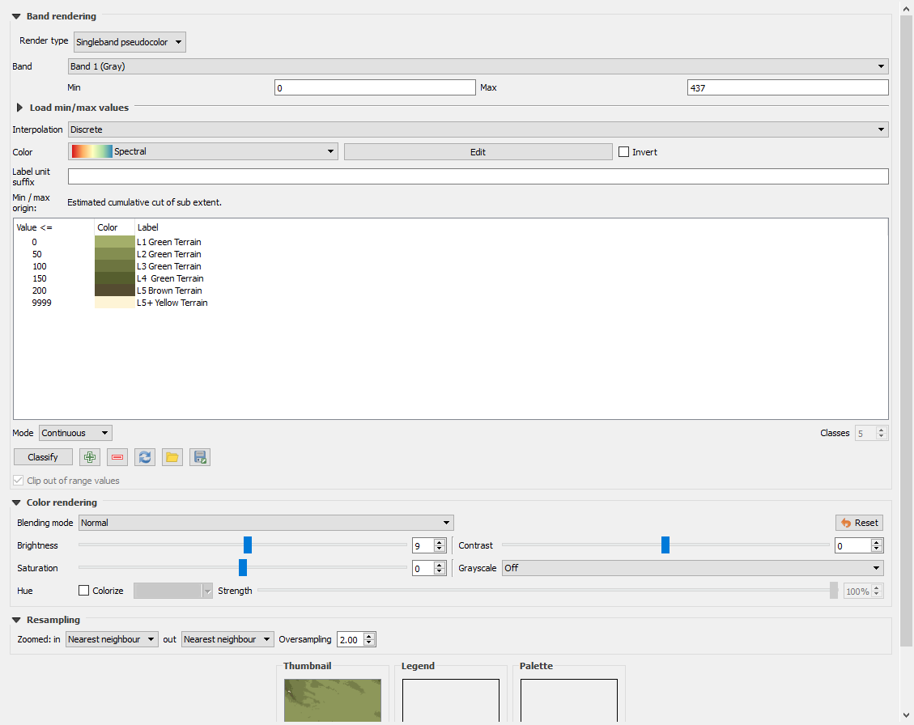Image resolution: width=914 pixels, height=725 pixels.
Task: Open the Blending mode dropdown
Action: 266,523
